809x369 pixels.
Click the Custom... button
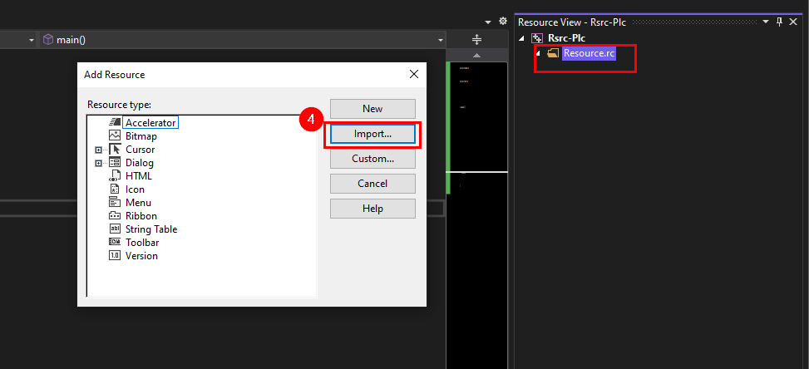pyautogui.click(x=372, y=159)
